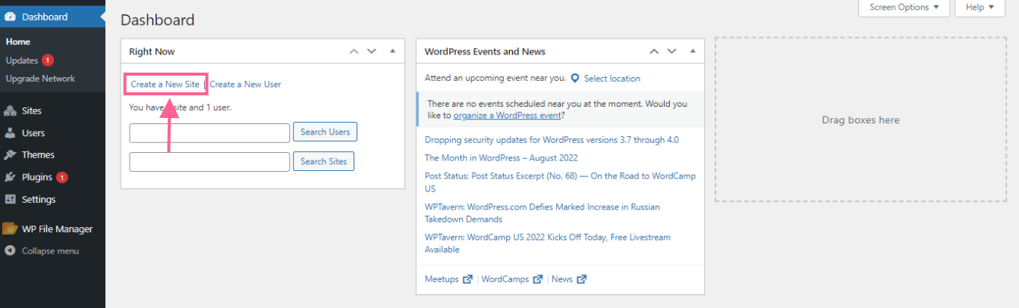Click the WP File Manager folder icon
The image size is (1019, 308).
pos(10,229)
